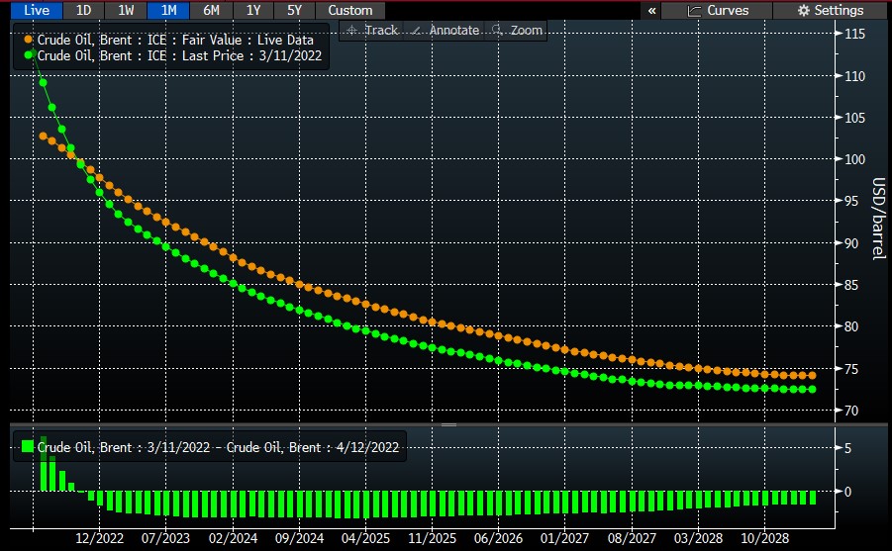Click orange Fair Value legend marker
Screen dimensions: 892x551
click(x=28, y=40)
